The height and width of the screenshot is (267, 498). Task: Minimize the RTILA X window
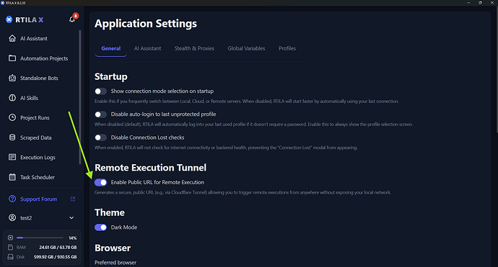point(468,3)
